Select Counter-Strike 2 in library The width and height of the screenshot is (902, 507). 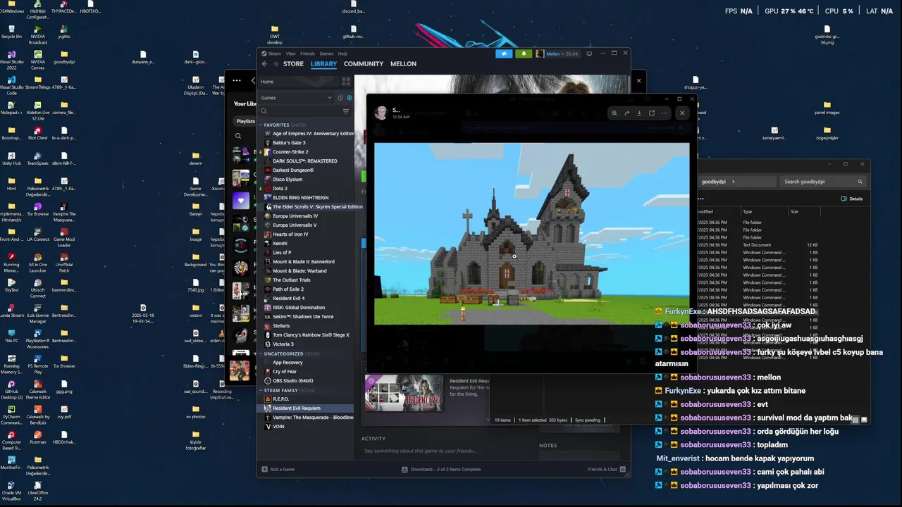coord(290,152)
